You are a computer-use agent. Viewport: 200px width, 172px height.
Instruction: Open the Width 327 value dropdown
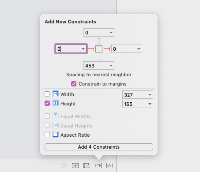click(150, 95)
